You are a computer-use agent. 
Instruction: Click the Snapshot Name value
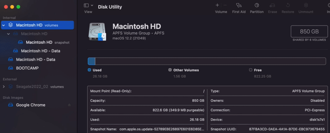tap(162, 129)
